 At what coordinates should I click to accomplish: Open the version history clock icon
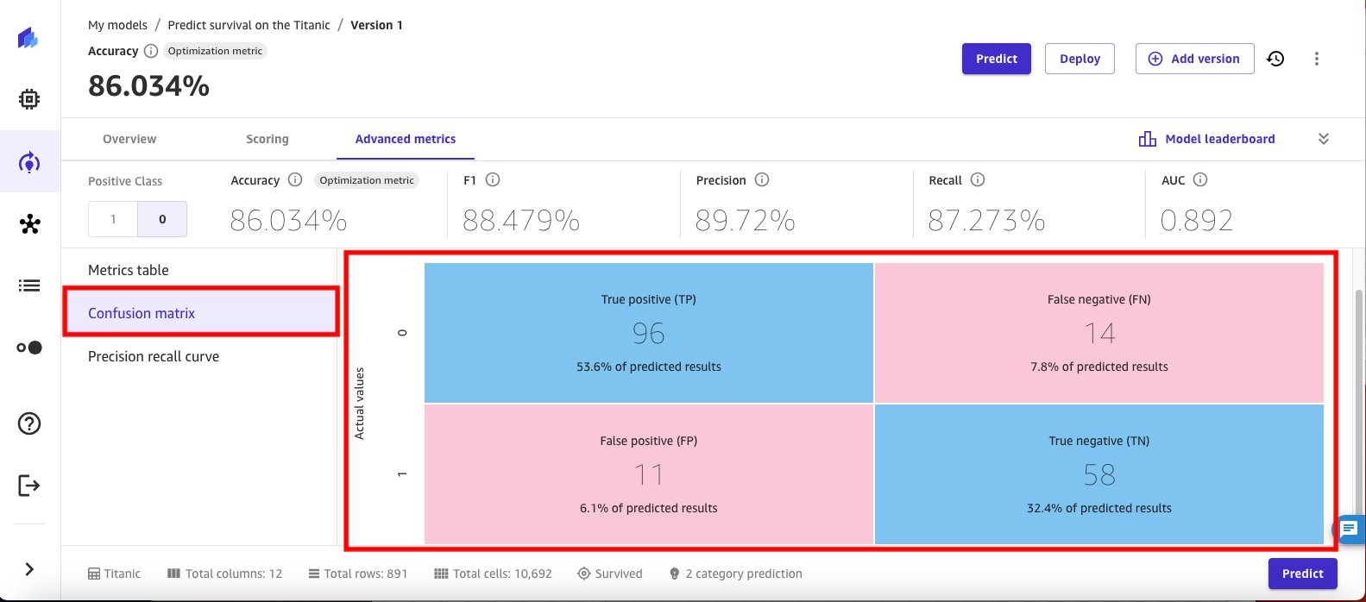(x=1275, y=59)
